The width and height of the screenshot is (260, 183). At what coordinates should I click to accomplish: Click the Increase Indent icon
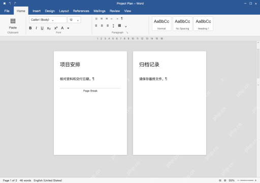tap(117, 19)
